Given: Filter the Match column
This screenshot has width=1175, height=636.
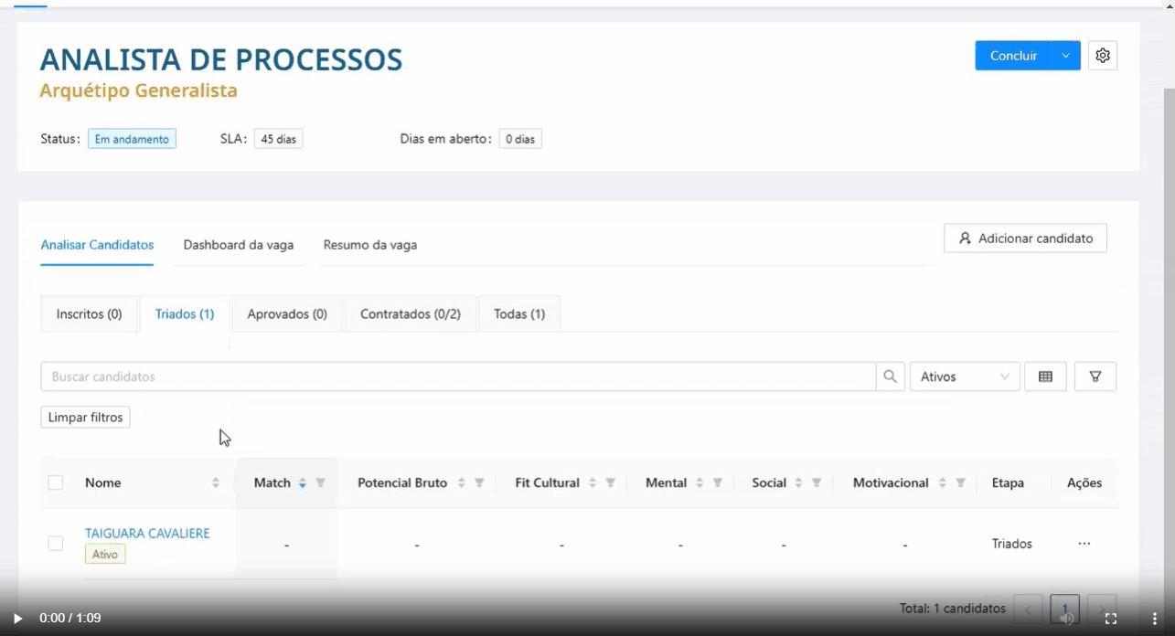Looking at the screenshot, I should pos(321,482).
